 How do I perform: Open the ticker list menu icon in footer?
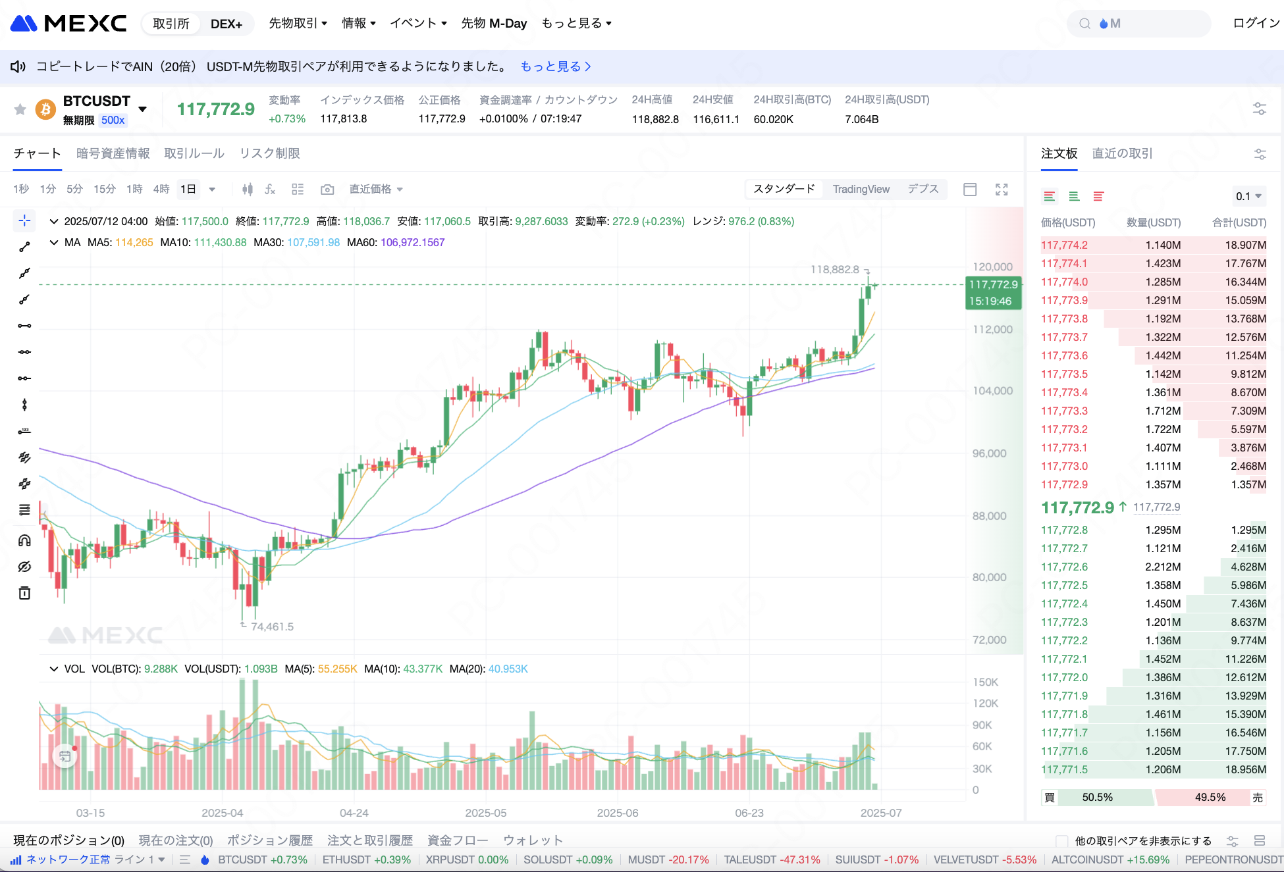185,859
